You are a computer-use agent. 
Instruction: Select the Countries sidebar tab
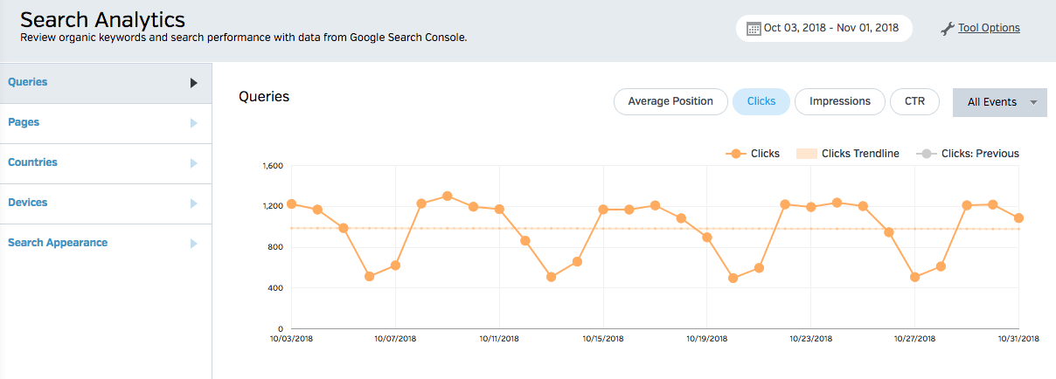point(106,163)
